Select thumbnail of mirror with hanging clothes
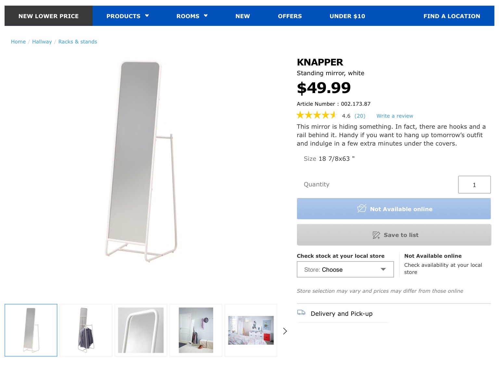 [86, 330]
